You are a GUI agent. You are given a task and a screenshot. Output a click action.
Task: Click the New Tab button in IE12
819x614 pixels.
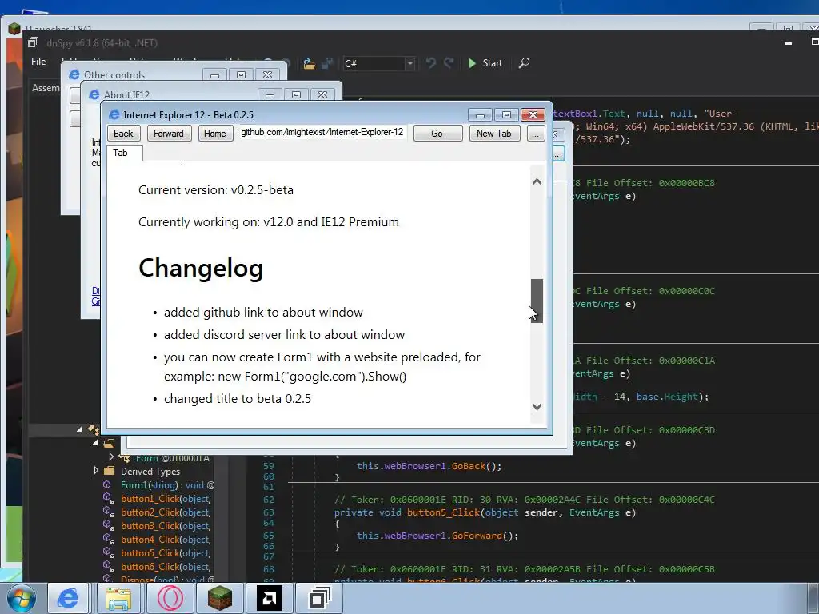(x=494, y=134)
